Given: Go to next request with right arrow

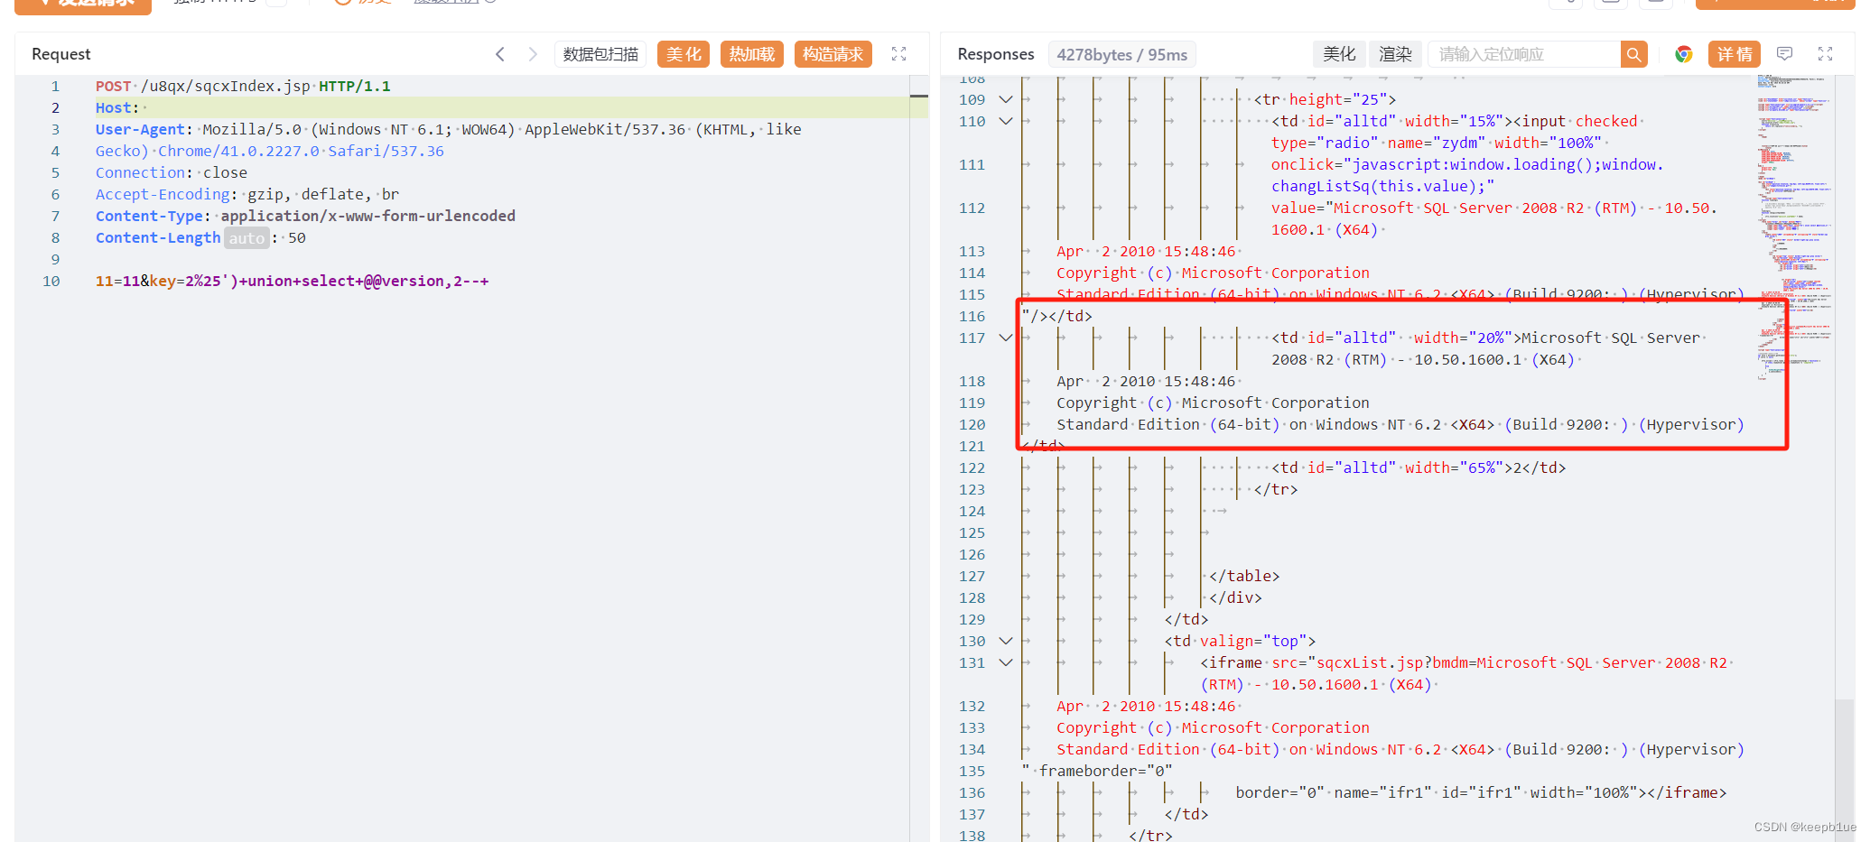Looking at the screenshot, I should (x=533, y=54).
